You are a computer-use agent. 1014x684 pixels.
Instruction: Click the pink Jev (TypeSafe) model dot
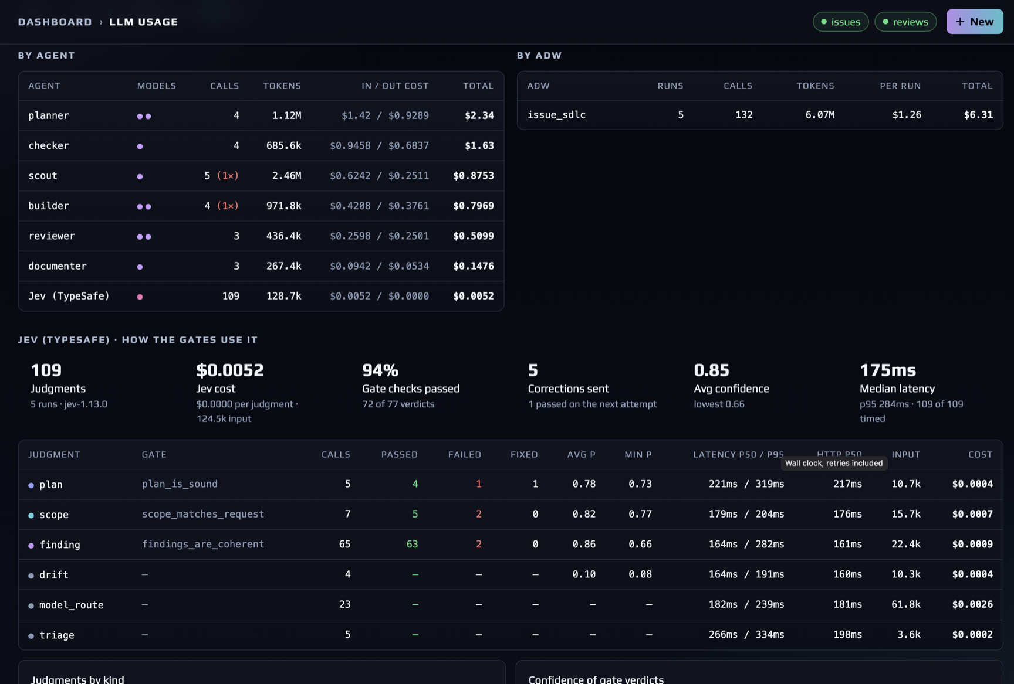[x=140, y=297]
